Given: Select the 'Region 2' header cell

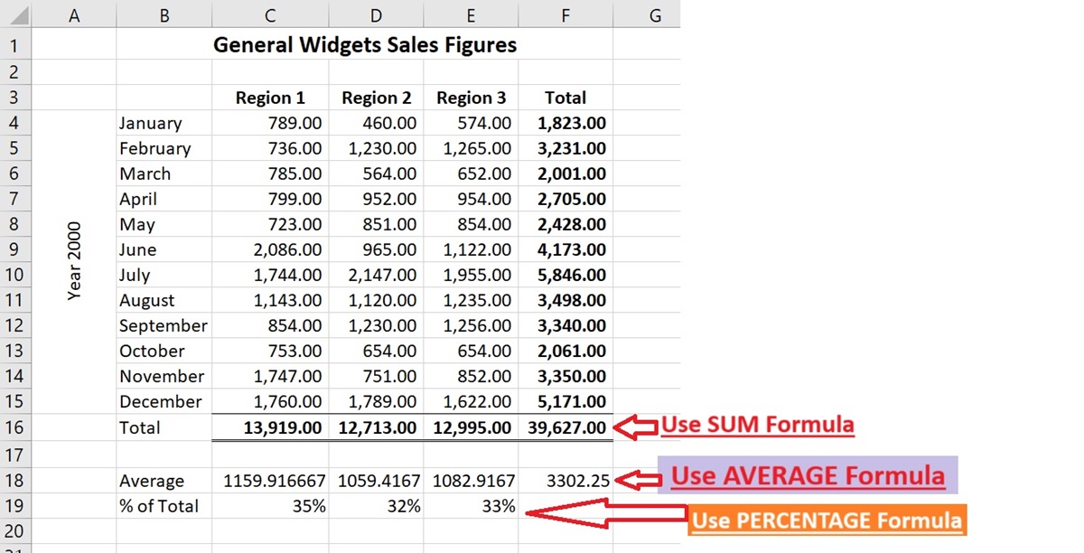Looking at the screenshot, I should [376, 98].
